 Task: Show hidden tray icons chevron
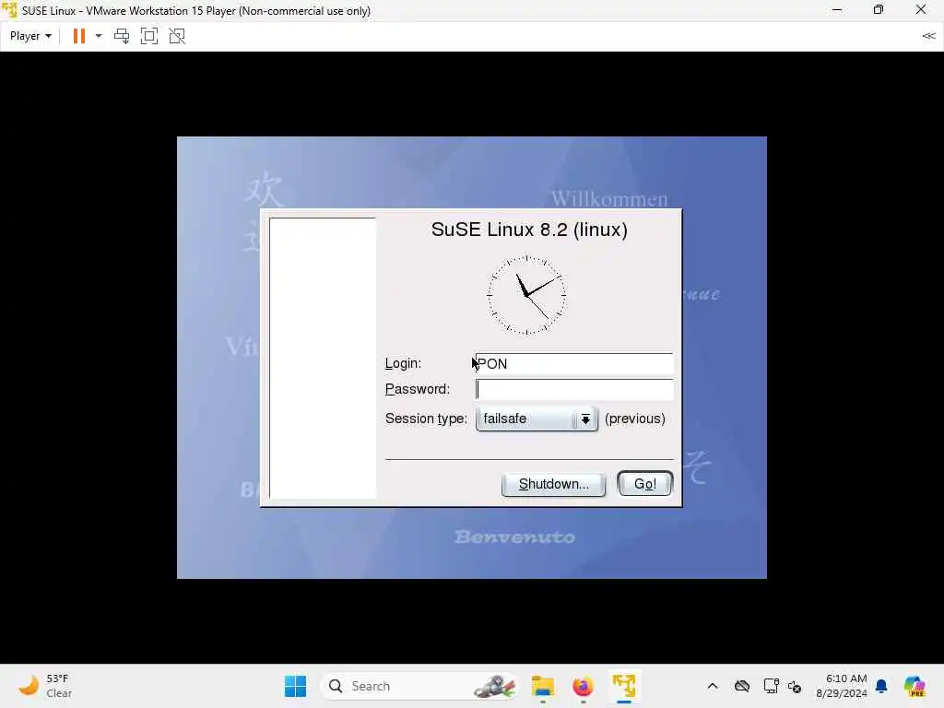click(713, 686)
